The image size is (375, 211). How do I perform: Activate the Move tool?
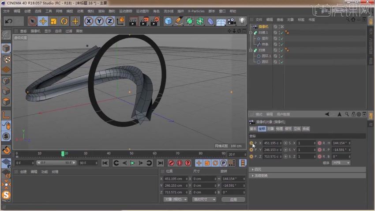pyautogui.click(x=43, y=21)
